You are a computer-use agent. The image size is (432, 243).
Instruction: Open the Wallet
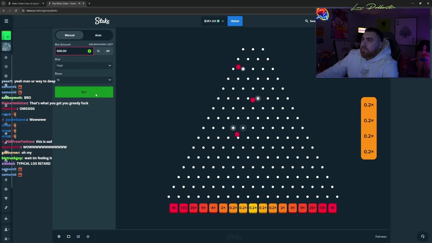point(235,21)
